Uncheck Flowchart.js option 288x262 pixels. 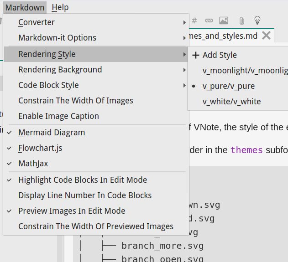pyautogui.click(x=96, y=148)
